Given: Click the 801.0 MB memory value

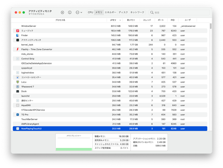Looking at the screenshot, I should coord(116,26).
